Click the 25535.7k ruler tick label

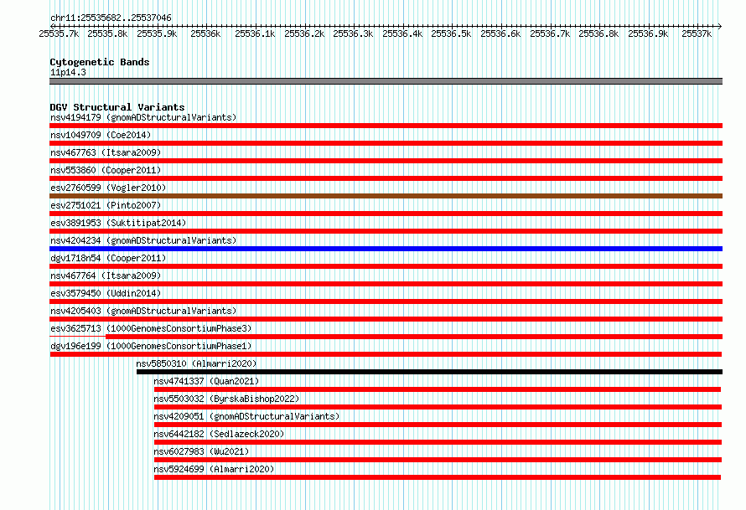pos(59,33)
